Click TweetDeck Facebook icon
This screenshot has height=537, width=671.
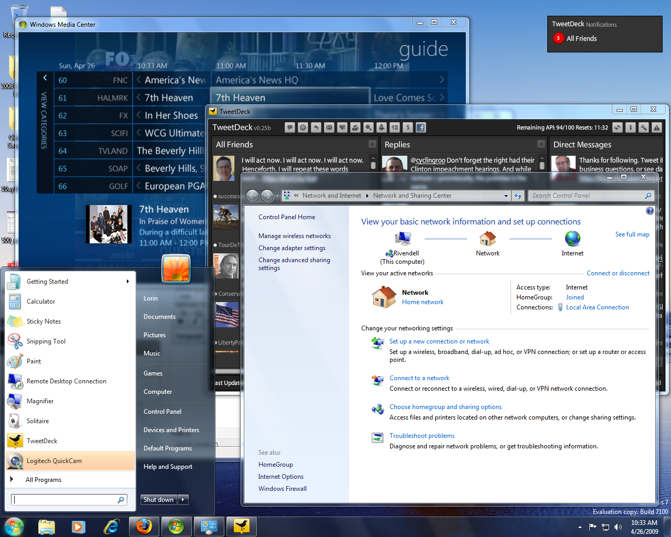pos(421,127)
